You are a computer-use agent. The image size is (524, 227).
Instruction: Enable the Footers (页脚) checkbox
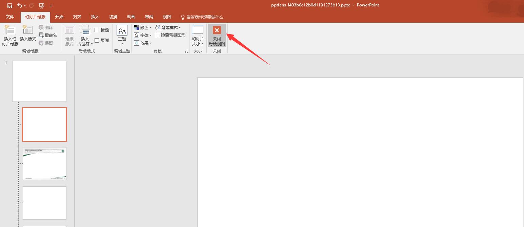(97, 40)
